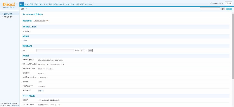
Task: Select the second left sidebar menu item
Action: point(8,17)
